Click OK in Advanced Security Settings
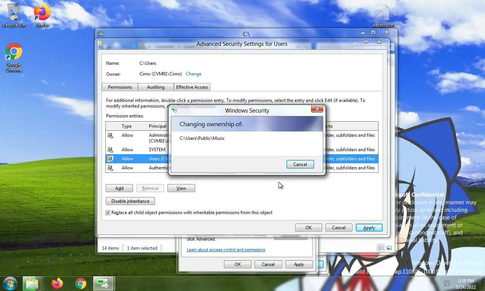Screen dimensions: 485x291 coord(308,228)
